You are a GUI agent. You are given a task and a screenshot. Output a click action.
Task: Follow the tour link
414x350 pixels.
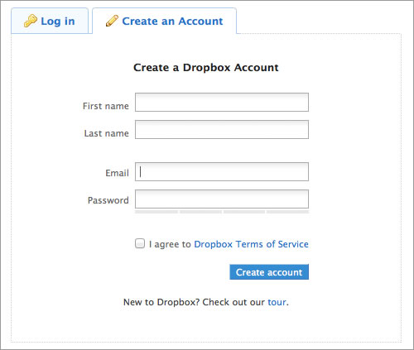click(x=277, y=302)
